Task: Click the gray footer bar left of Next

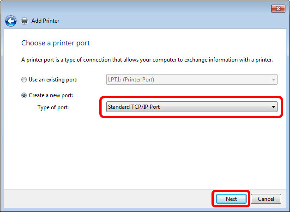Action: [106, 199]
